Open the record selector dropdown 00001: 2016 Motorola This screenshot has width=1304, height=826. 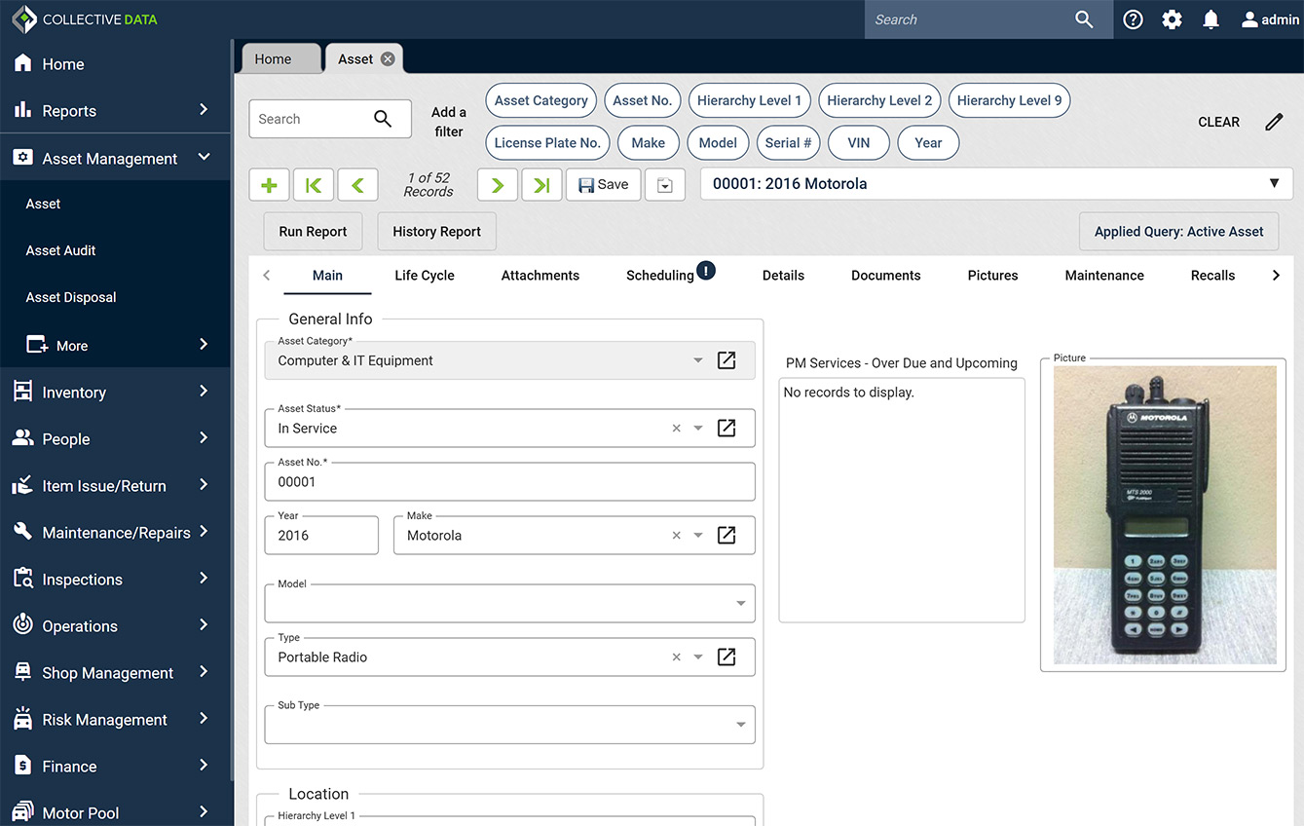pyautogui.click(x=995, y=183)
